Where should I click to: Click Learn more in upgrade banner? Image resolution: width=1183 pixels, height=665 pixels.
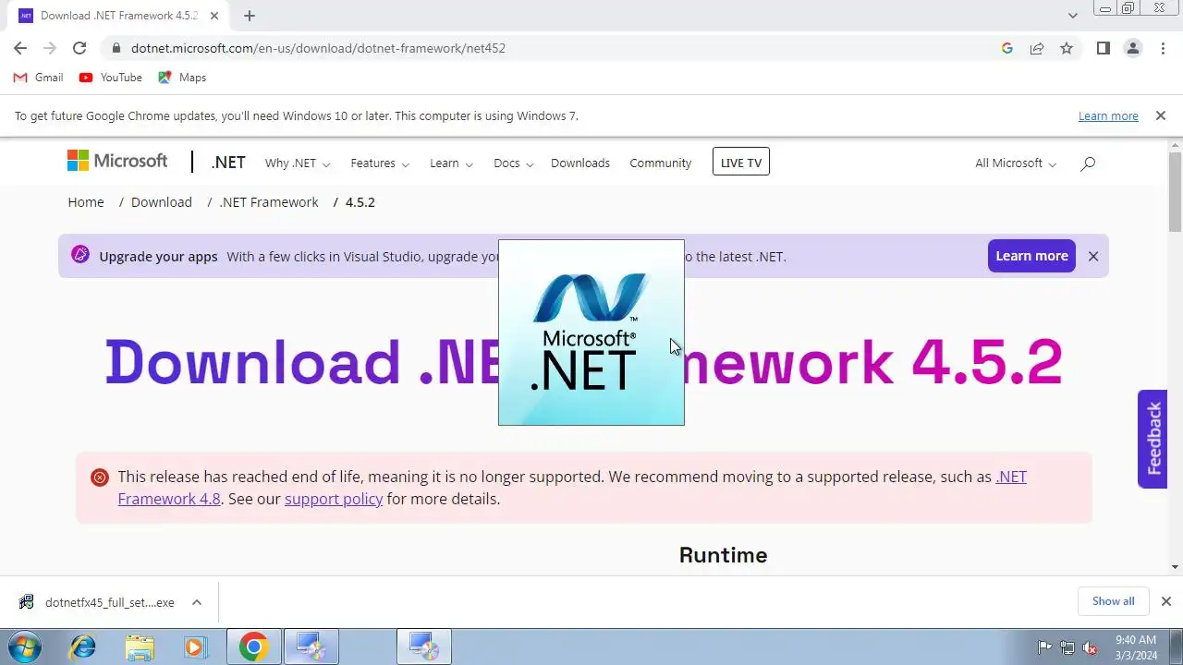coord(1031,256)
